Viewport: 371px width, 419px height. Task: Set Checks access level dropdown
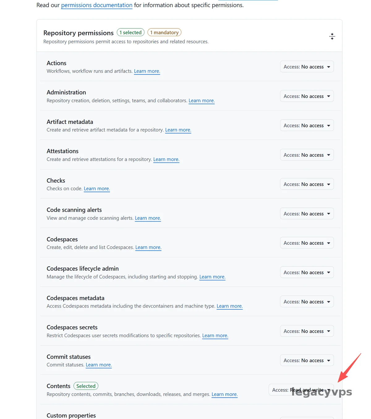point(307,184)
